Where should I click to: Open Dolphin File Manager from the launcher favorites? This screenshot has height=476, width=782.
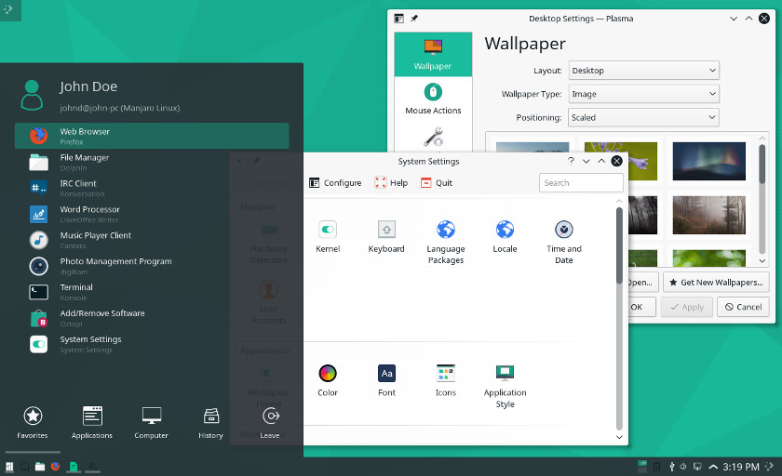pyautogui.click(x=152, y=163)
